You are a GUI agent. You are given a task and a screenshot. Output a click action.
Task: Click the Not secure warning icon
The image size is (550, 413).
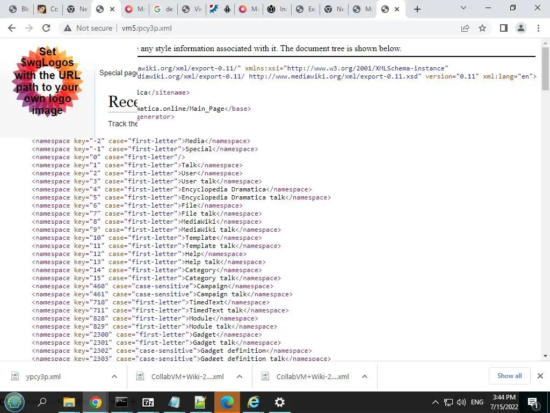pyautogui.click(x=68, y=28)
